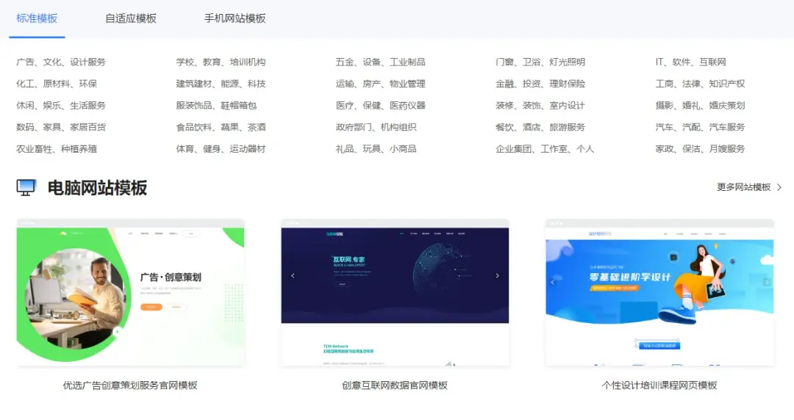This screenshot has width=794, height=420.
Task: Open category 休闲、娱乐、生活服务
Action: pyautogui.click(x=61, y=106)
